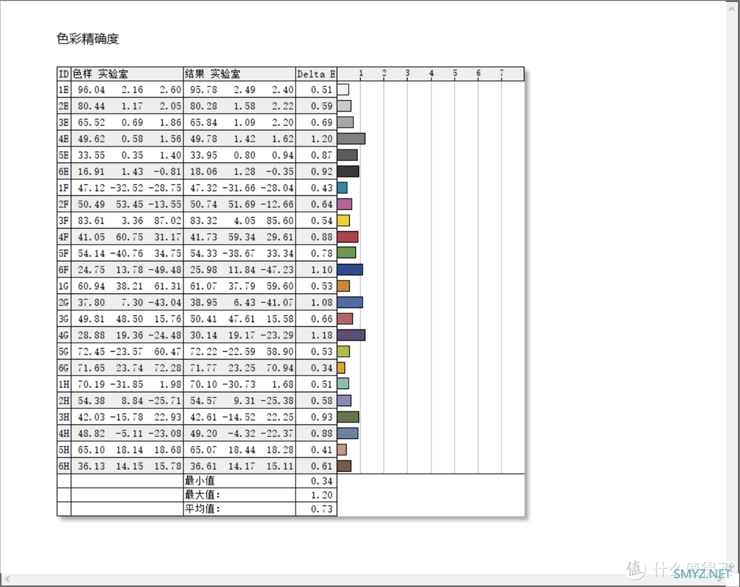Click the lavender bar for row 2H
Viewport: 740px width, 587px height.
345,400
